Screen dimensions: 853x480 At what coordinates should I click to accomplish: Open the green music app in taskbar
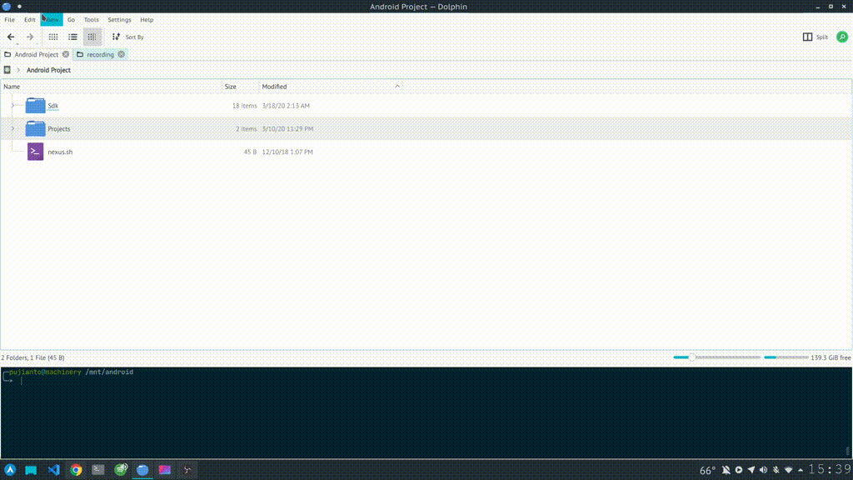click(x=121, y=470)
